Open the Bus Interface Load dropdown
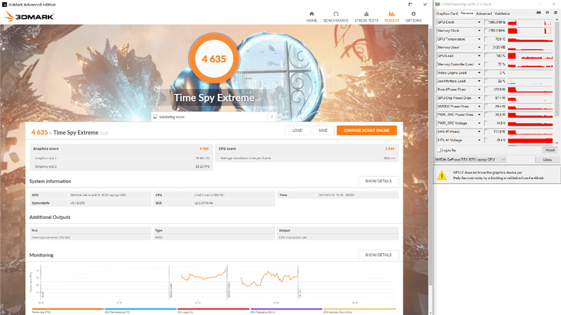 pos(479,81)
